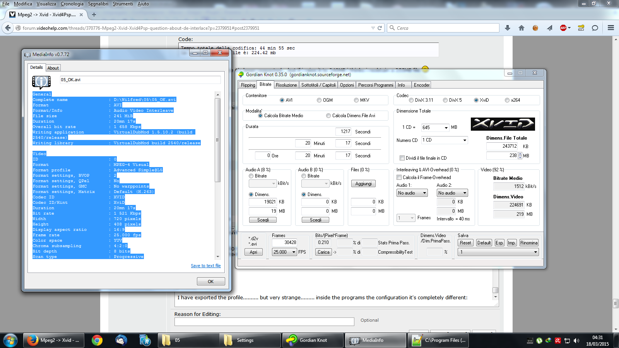Open the Segnalibri menu
This screenshot has height=348, width=619.
pyautogui.click(x=98, y=4)
